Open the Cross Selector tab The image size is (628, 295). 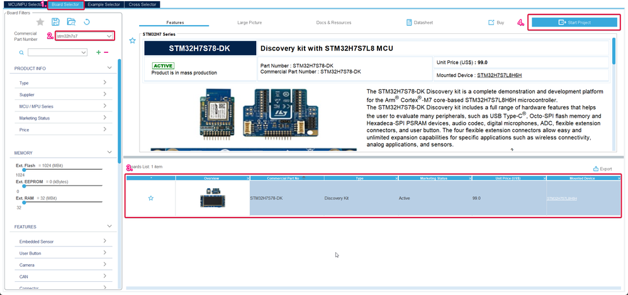point(142,4)
